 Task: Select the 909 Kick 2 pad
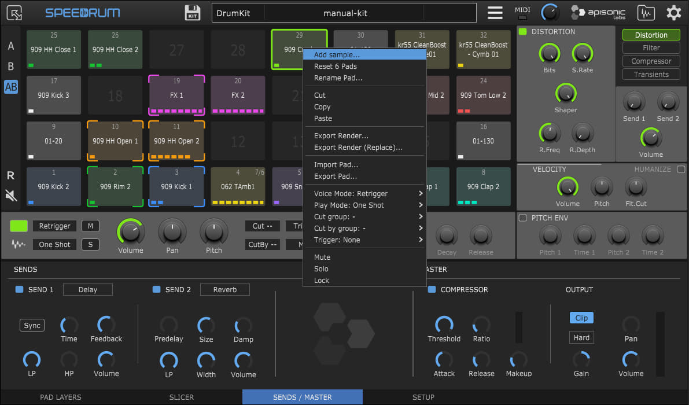[53, 186]
